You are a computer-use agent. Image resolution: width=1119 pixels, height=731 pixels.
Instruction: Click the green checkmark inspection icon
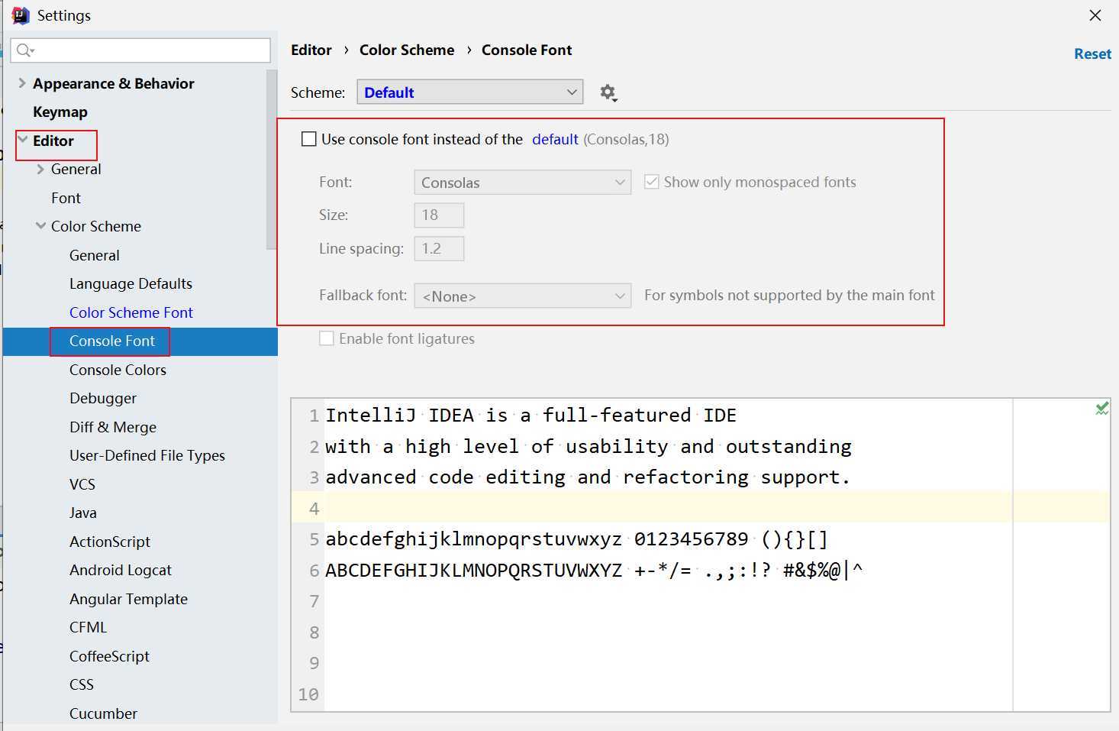click(x=1101, y=409)
